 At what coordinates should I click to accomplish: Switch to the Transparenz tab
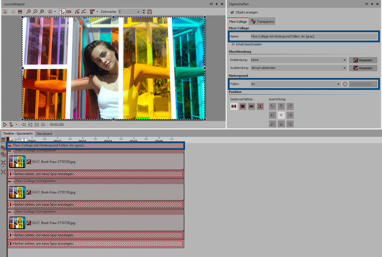[x=262, y=22]
